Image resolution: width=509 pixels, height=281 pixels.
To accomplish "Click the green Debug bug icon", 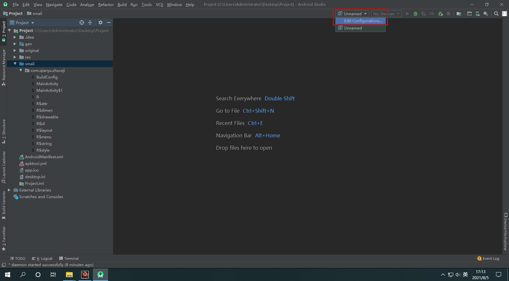I will coord(416,14).
